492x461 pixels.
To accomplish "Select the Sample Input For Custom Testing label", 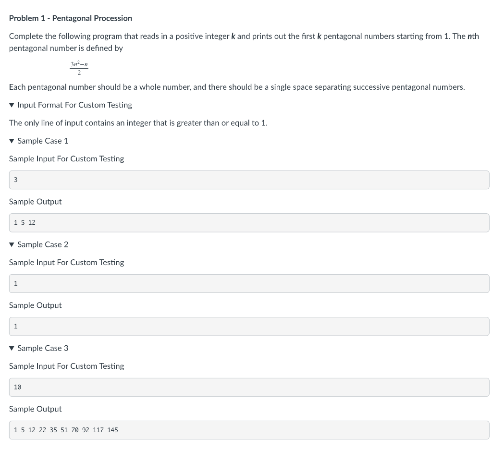I will 66,158.
